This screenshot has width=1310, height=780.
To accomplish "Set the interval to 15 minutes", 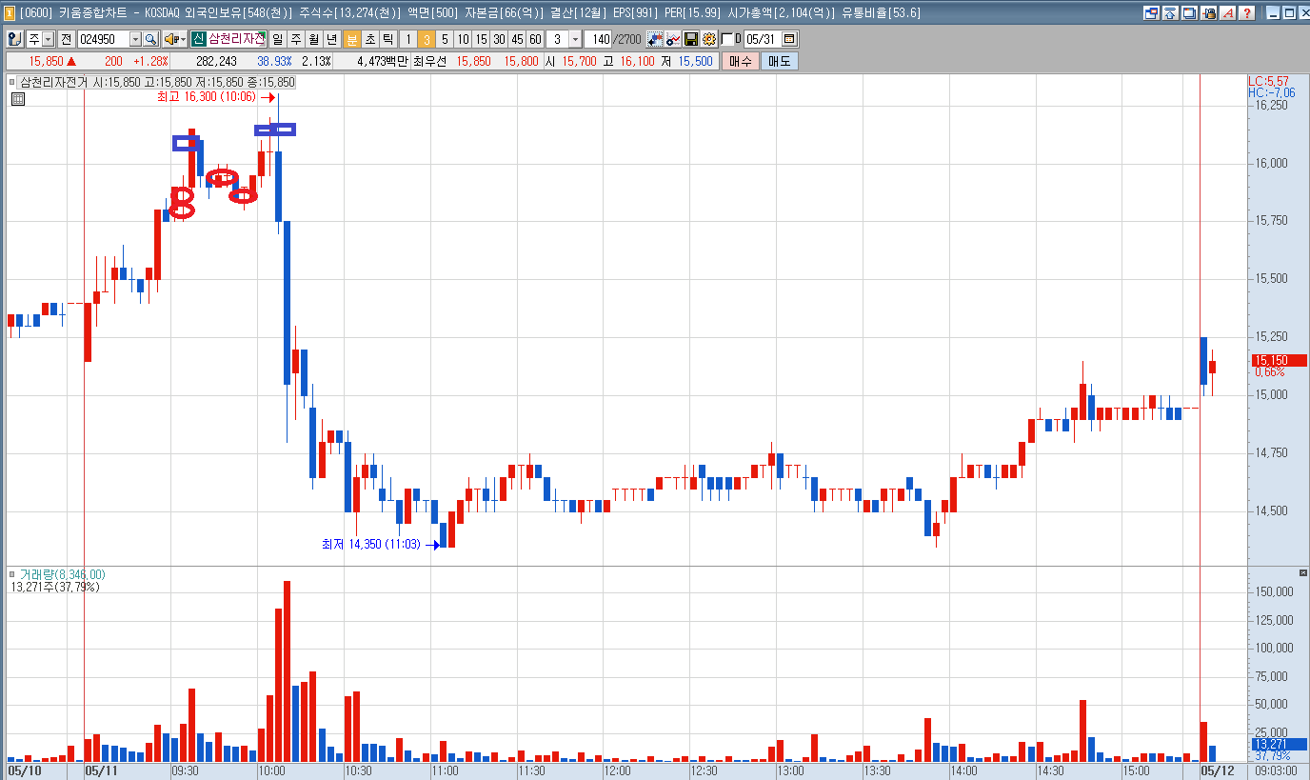I will [x=481, y=39].
